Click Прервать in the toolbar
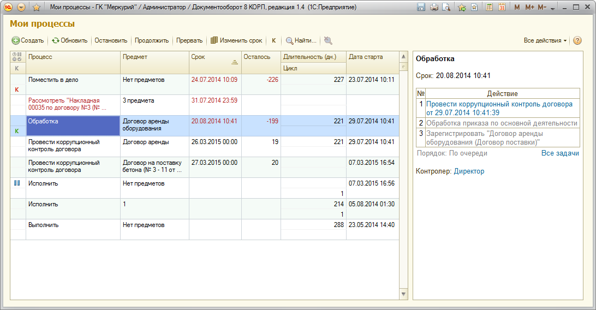 click(189, 40)
